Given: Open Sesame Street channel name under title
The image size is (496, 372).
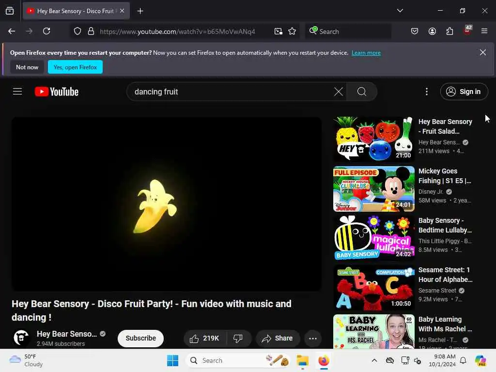Looking at the screenshot, I should click(437, 291).
